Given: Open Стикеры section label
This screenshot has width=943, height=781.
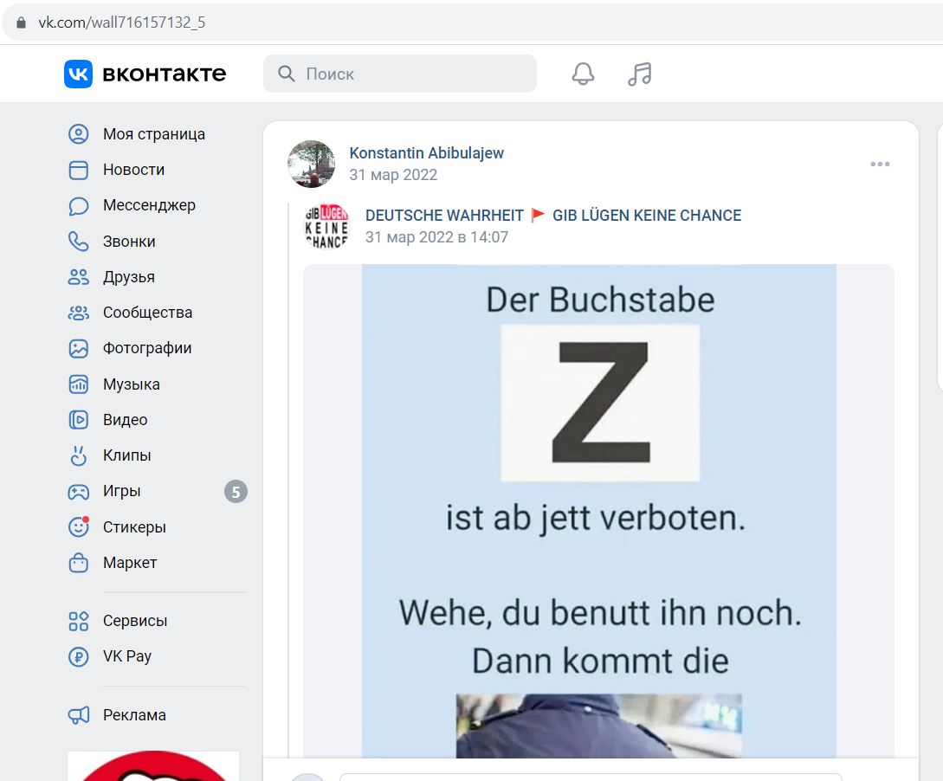Looking at the screenshot, I should [x=134, y=527].
